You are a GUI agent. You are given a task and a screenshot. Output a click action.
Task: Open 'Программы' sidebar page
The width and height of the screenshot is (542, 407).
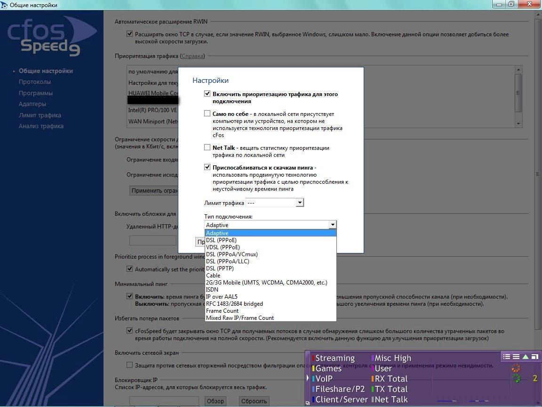(36, 93)
